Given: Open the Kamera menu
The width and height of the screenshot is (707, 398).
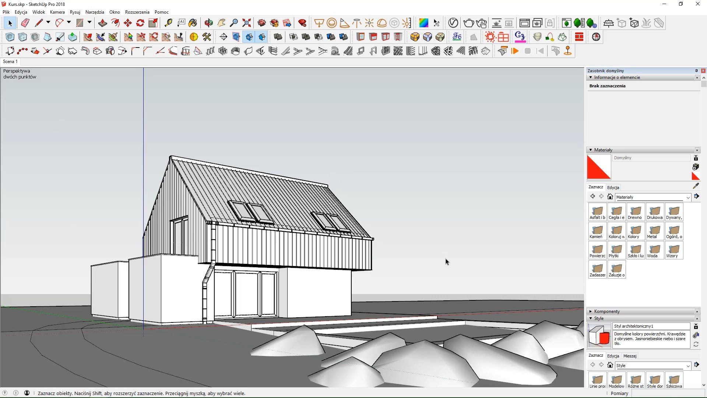Looking at the screenshot, I should 57,12.
